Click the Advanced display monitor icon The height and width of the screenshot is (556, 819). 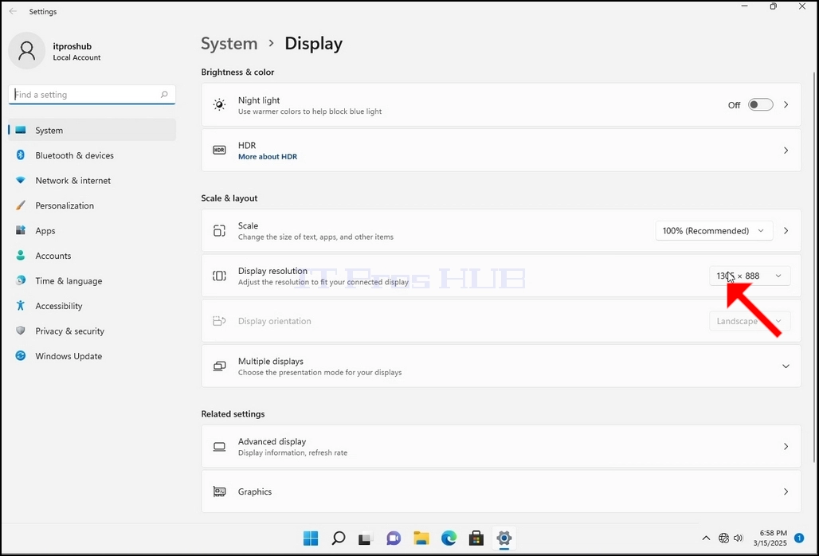pos(219,446)
